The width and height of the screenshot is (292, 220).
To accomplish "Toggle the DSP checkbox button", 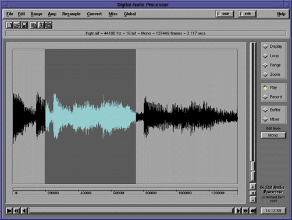I will (x=225, y=14).
